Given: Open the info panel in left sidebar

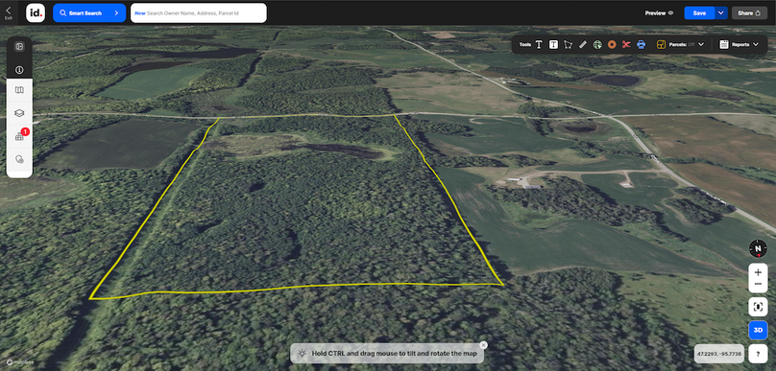Looking at the screenshot, I should point(19,70).
